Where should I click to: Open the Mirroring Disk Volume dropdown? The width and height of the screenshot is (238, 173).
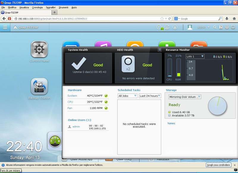185,97
